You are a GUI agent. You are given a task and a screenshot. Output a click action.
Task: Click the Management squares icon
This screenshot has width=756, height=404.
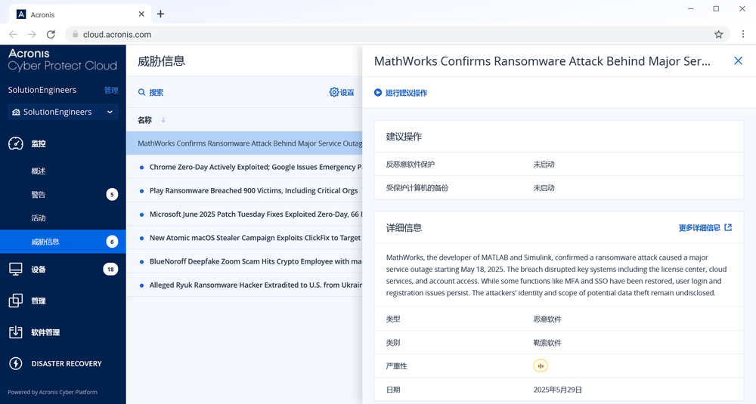16,301
